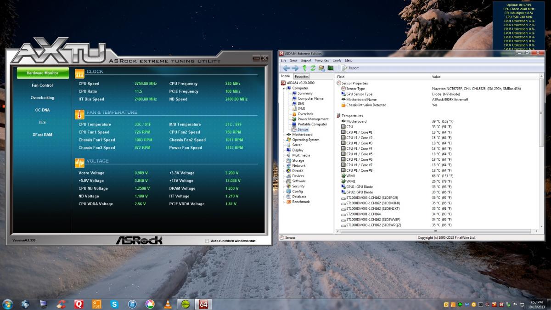Go back with the AIDA64 toolbar arrow

pyautogui.click(x=286, y=68)
